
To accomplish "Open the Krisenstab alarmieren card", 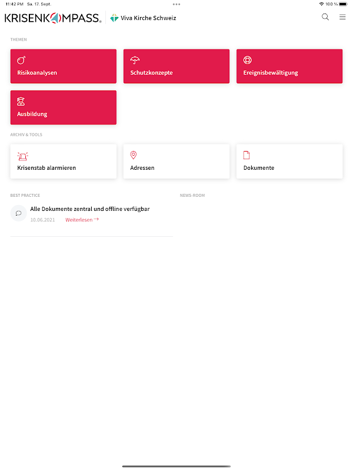I will click(64, 162).
